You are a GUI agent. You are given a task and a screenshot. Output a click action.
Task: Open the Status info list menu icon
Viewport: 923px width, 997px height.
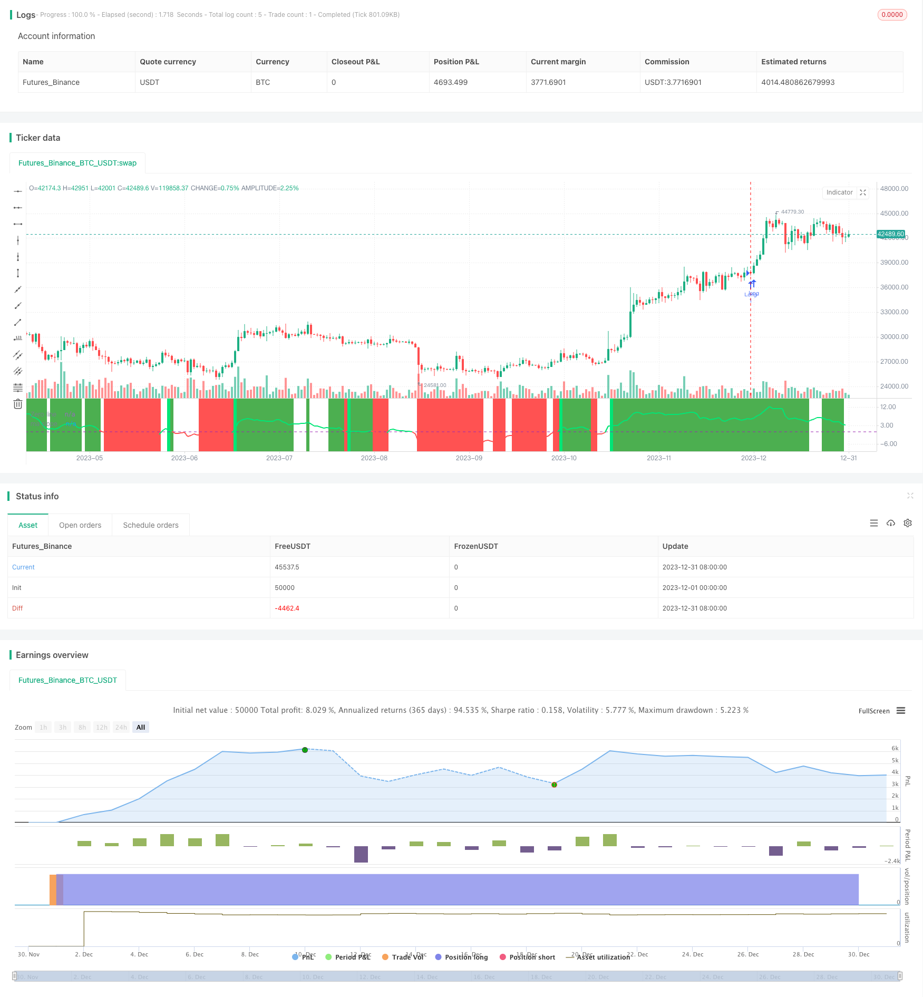(x=874, y=523)
